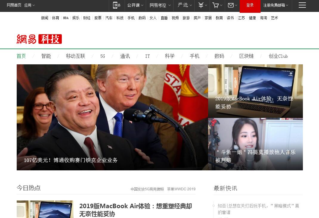This screenshot has width=319, height=218.
Task: Open the MacBook thumbnail in 今日热点 list
Action: click(x=45, y=209)
